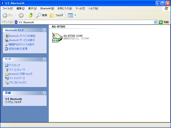Click the 移動 go button
The image size is (171, 128).
point(164,22)
